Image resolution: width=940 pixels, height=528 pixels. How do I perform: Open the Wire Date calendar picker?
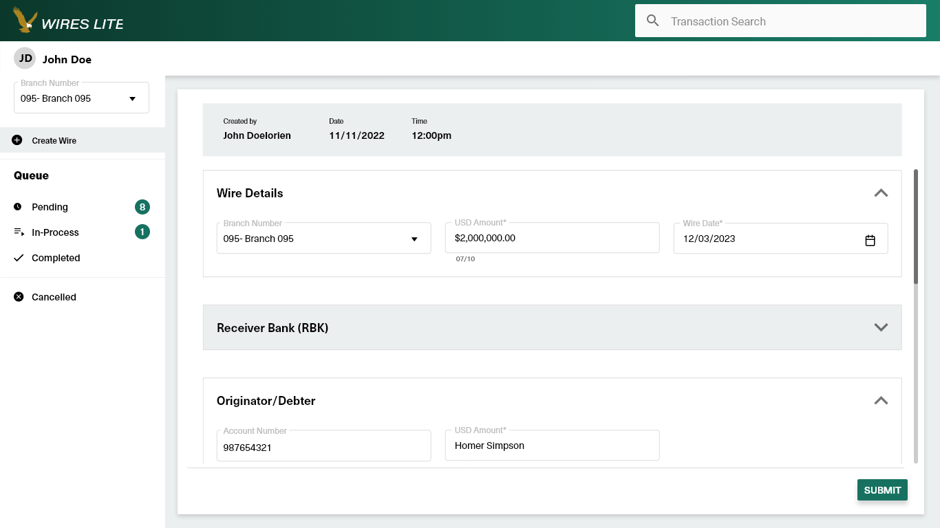click(x=870, y=240)
